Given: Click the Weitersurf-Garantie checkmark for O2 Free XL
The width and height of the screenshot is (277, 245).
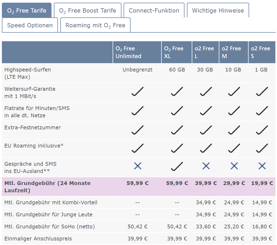Looking at the screenshot, I should point(177,91).
